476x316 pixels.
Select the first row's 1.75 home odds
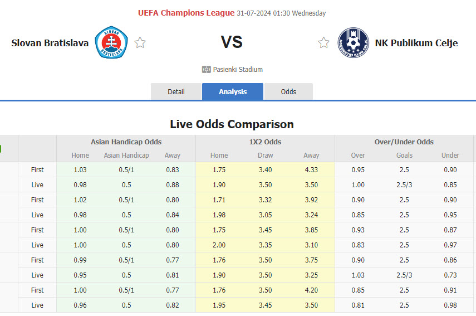[219, 169]
